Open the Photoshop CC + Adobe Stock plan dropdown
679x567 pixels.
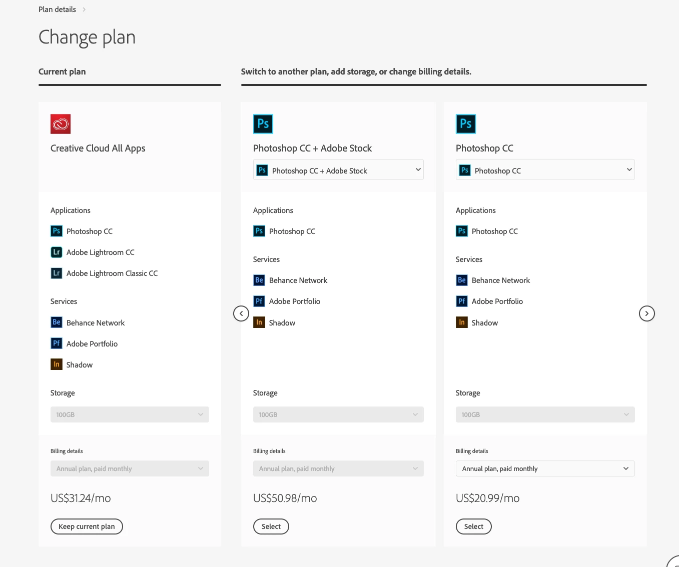click(338, 169)
